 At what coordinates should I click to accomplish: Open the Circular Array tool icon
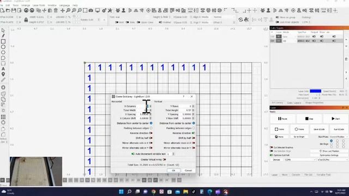3,122
